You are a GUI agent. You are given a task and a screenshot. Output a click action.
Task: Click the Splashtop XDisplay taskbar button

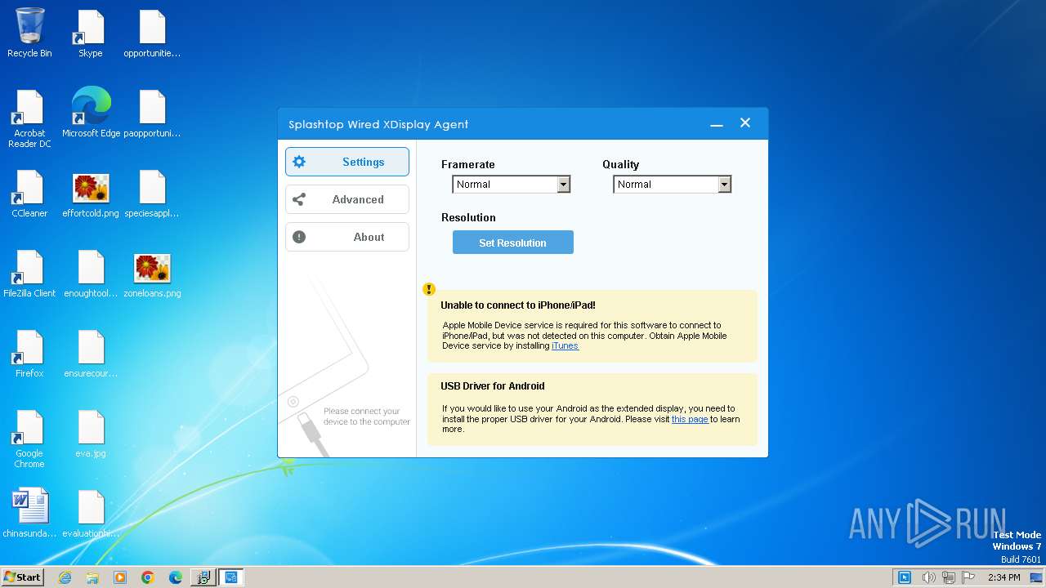point(231,577)
